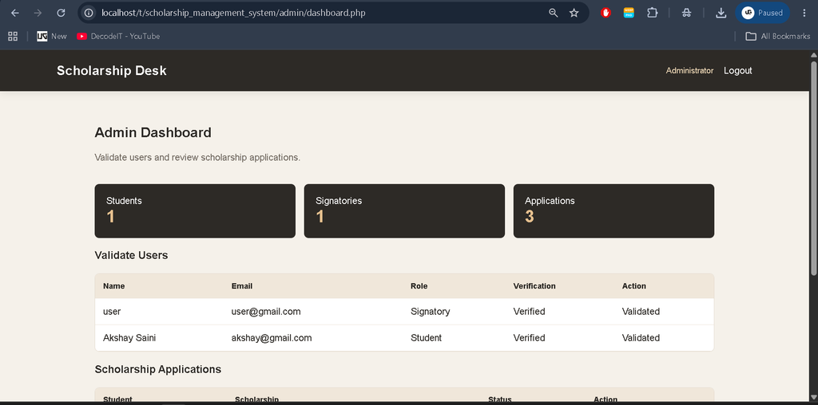Open the Chrome three-dot menu
818x405 pixels.
click(x=804, y=13)
